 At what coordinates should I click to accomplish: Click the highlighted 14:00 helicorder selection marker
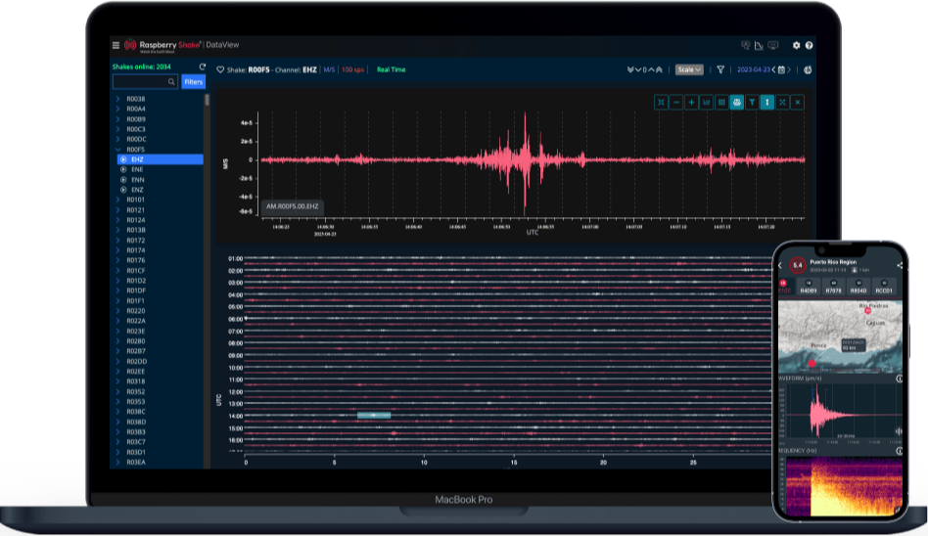point(374,416)
